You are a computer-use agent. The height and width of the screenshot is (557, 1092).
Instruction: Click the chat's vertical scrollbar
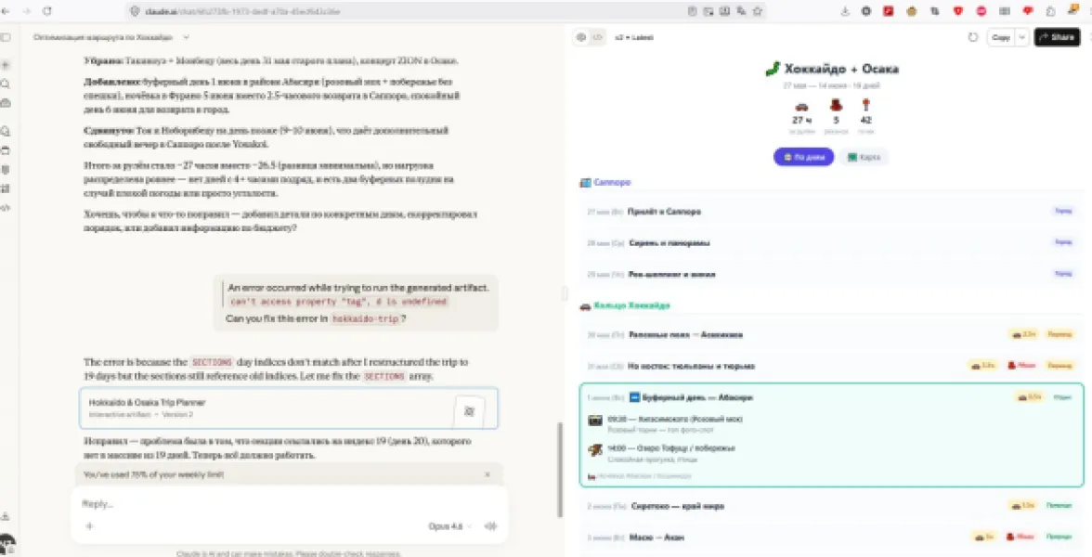[x=559, y=470]
